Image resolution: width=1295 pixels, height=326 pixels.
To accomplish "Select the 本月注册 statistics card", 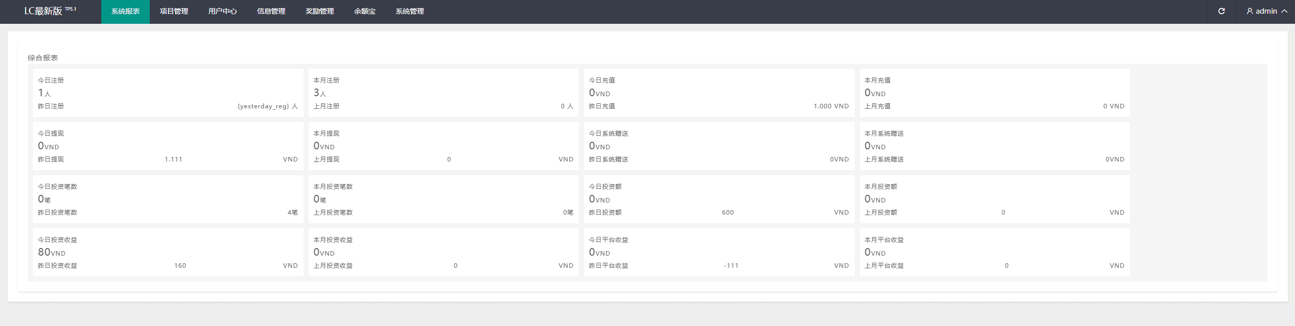I will pos(443,93).
